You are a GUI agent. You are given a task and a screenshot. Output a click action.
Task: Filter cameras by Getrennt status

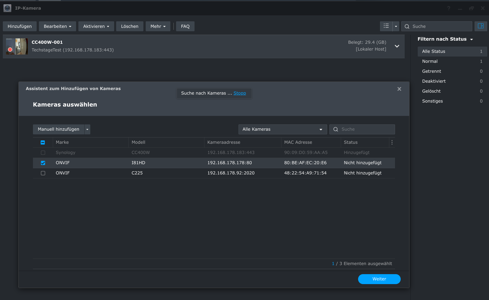431,71
